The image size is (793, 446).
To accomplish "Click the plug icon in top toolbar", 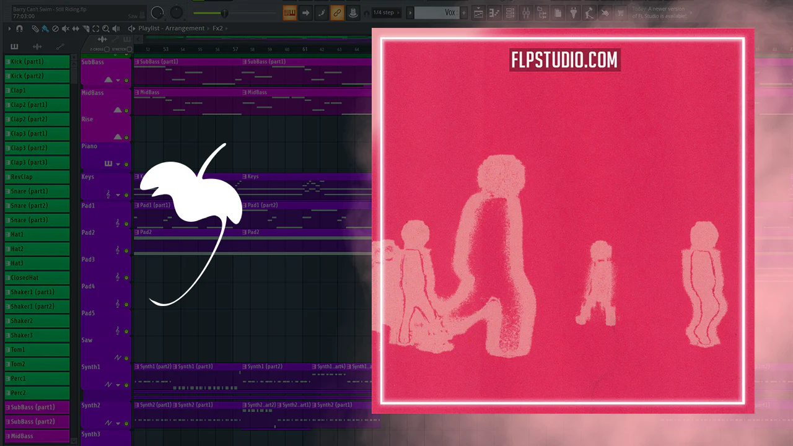I will click(x=573, y=12).
